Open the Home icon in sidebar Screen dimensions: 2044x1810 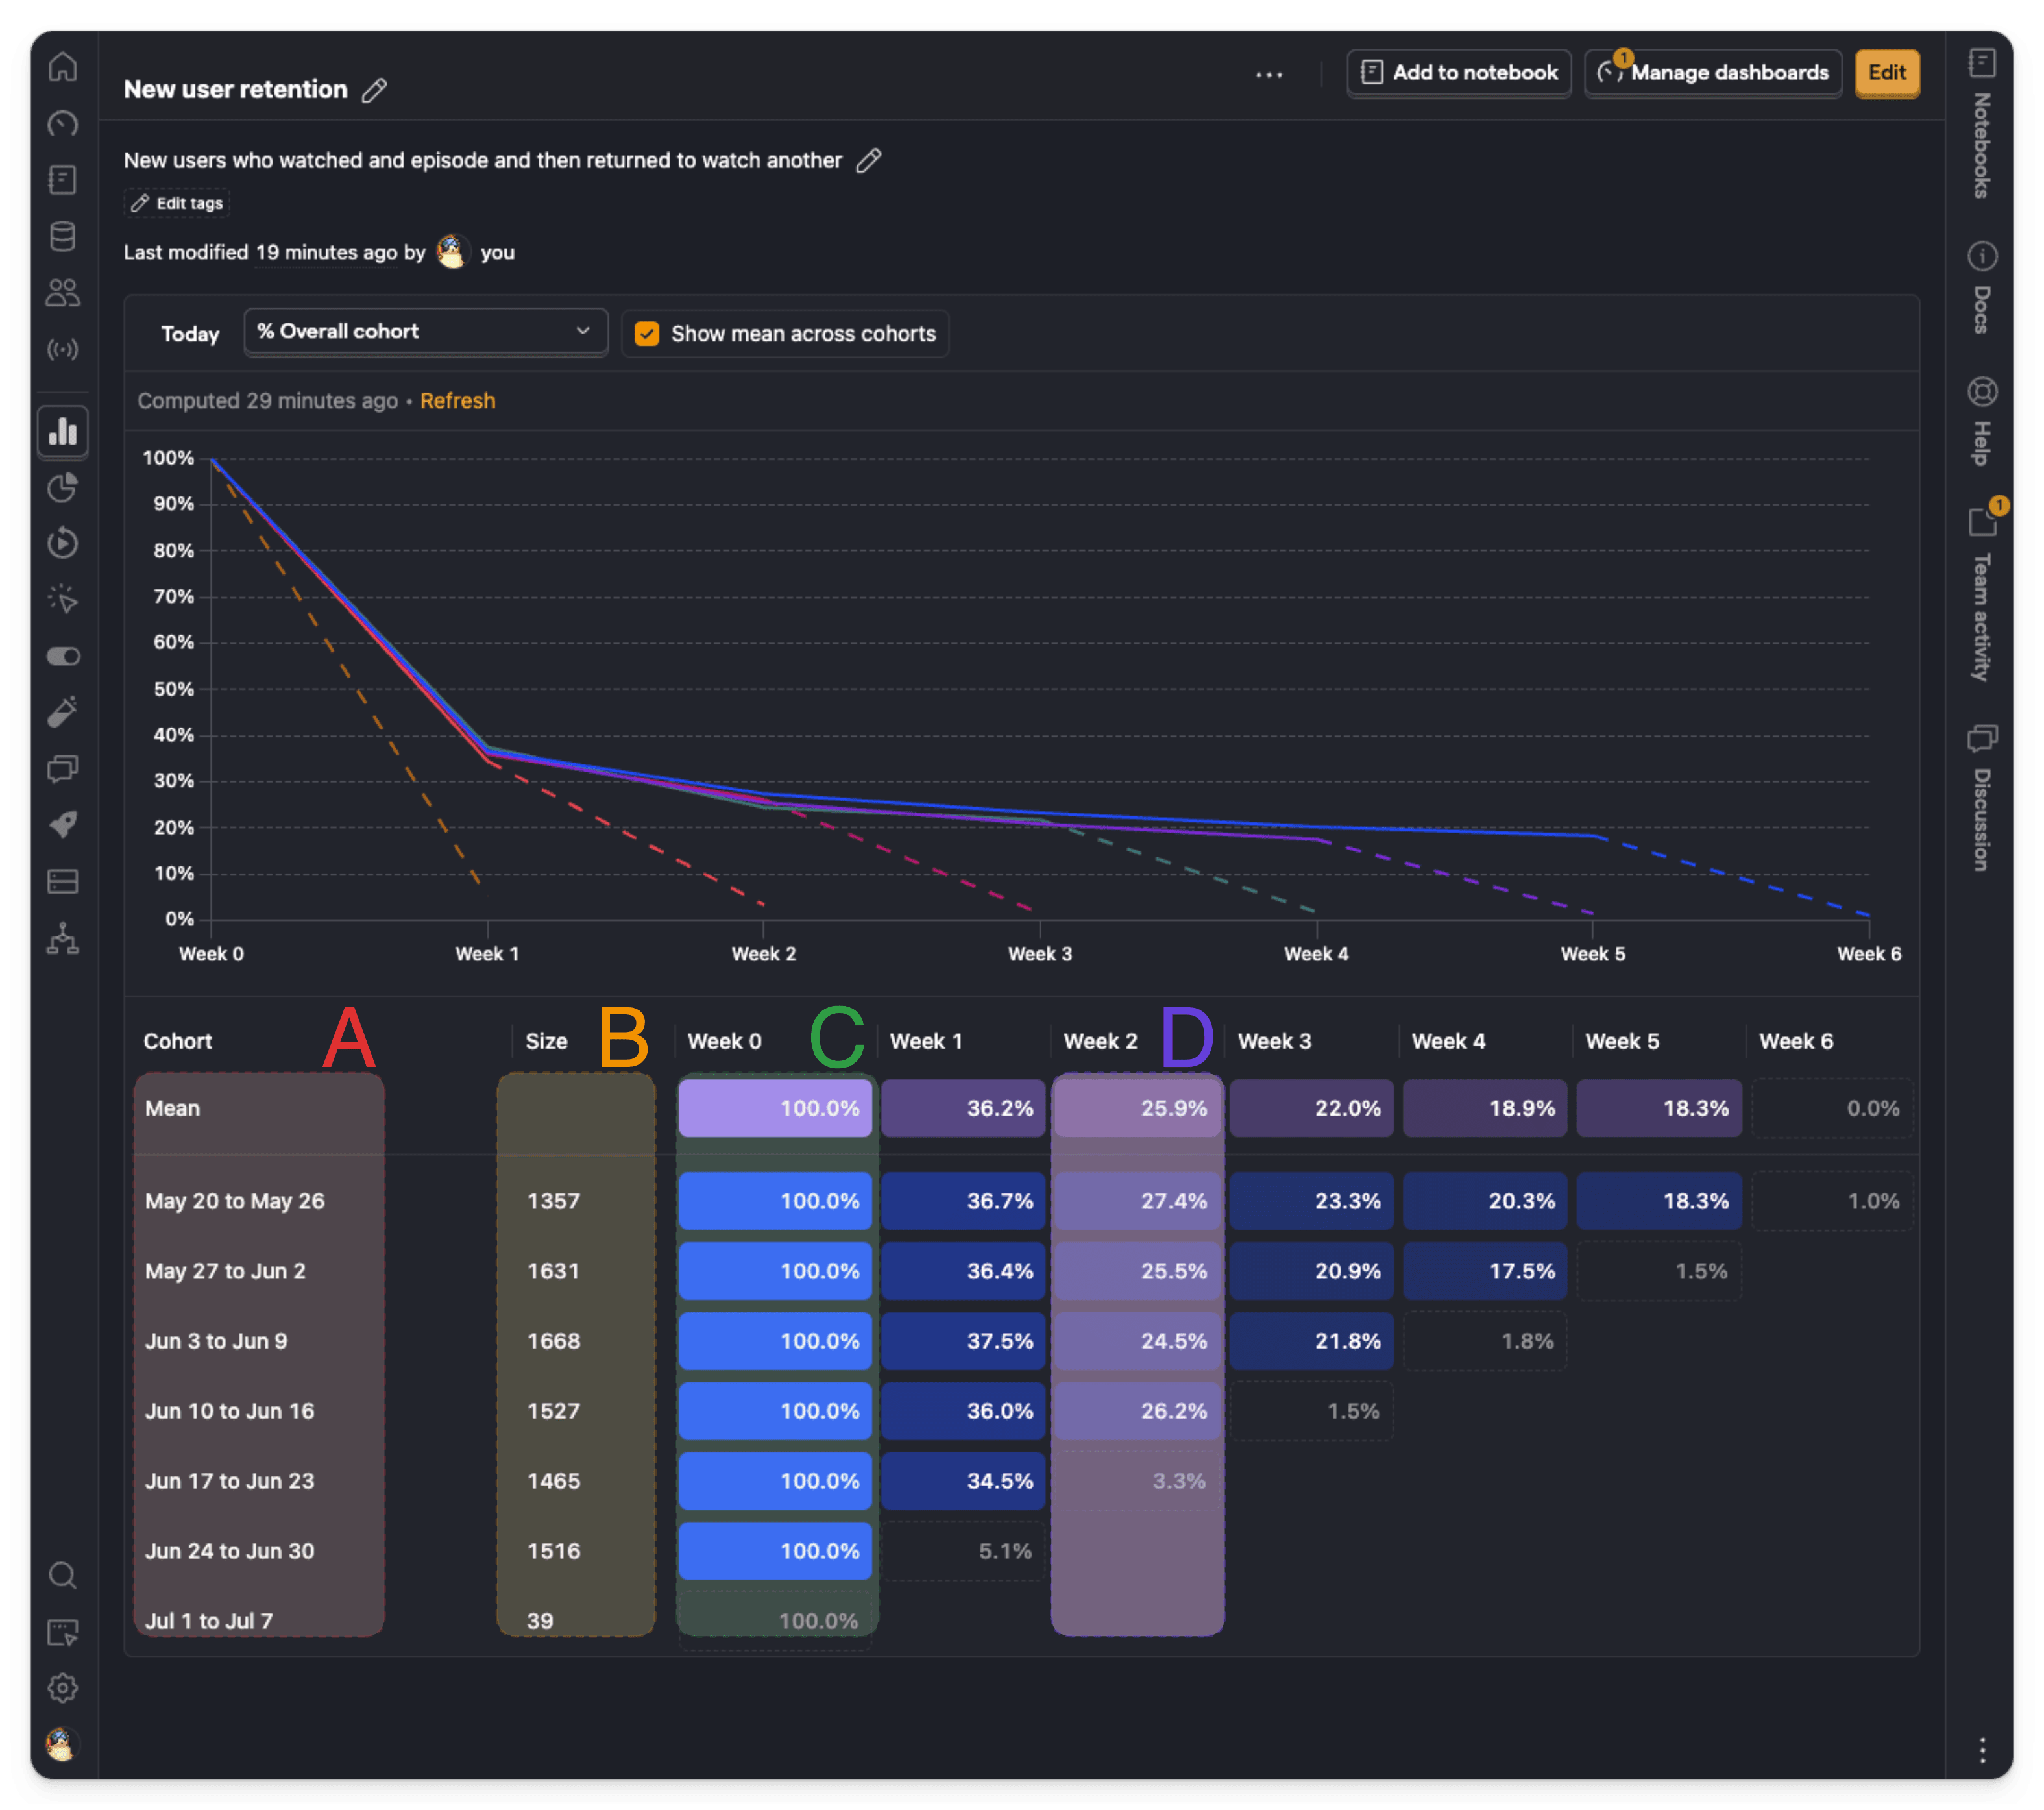point(63,67)
